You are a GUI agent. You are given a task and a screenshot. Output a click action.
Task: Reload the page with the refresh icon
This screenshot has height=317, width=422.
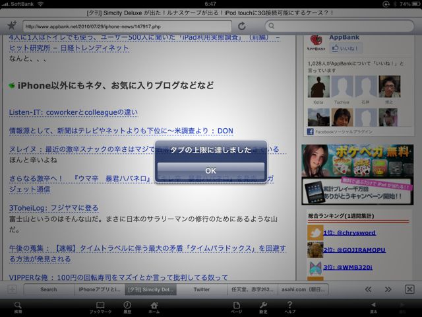pyautogui.click(x=242, y=26)
